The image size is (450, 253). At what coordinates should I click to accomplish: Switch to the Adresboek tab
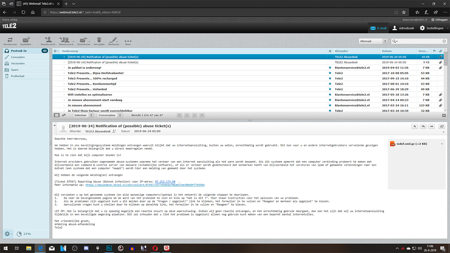click(403, 28)
